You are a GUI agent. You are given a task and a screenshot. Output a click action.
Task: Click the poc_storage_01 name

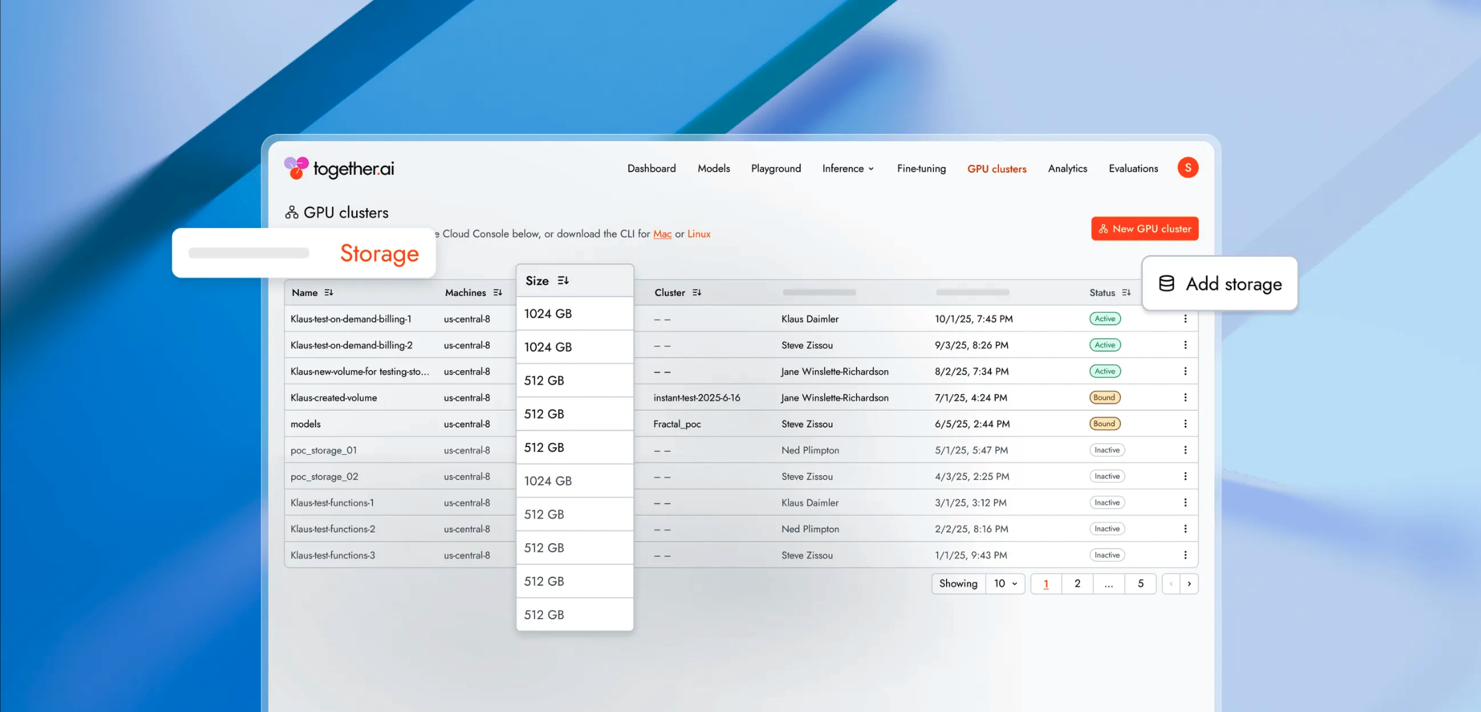[x=324, y=450]
